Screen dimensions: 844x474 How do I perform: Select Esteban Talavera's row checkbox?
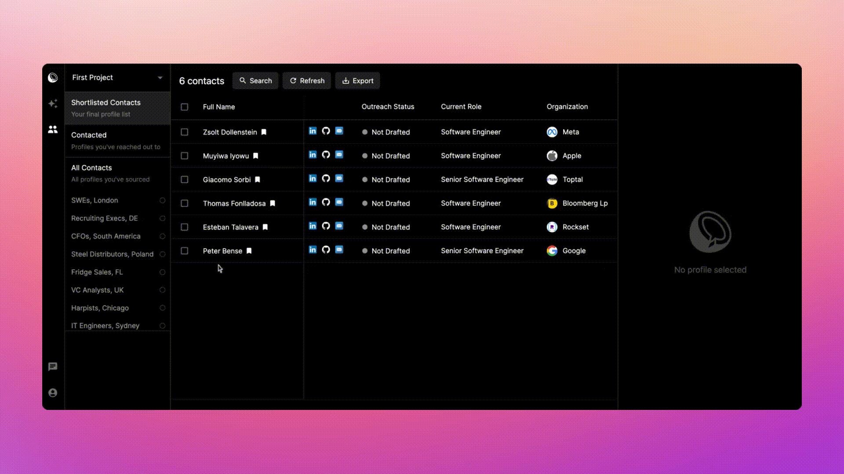[185, 227]
